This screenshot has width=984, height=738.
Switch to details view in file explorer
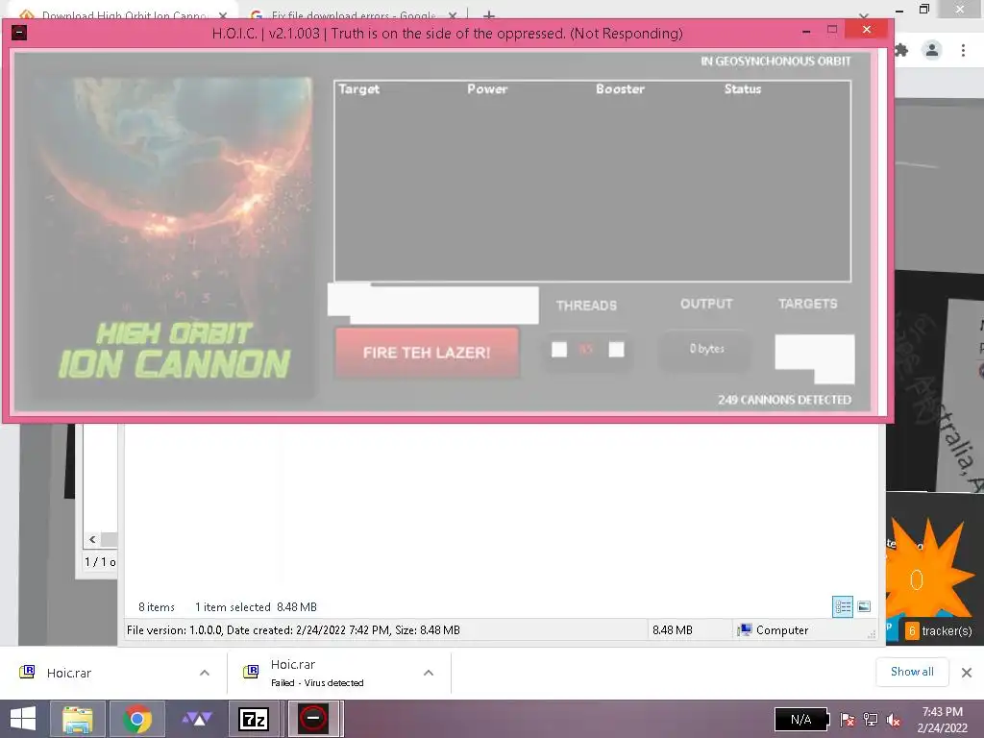pos(843,607)
